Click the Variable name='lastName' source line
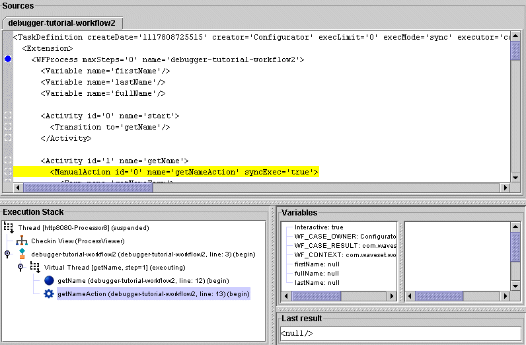Image resolution: width=526 pixels, height=345 pixels. point(103,82)
